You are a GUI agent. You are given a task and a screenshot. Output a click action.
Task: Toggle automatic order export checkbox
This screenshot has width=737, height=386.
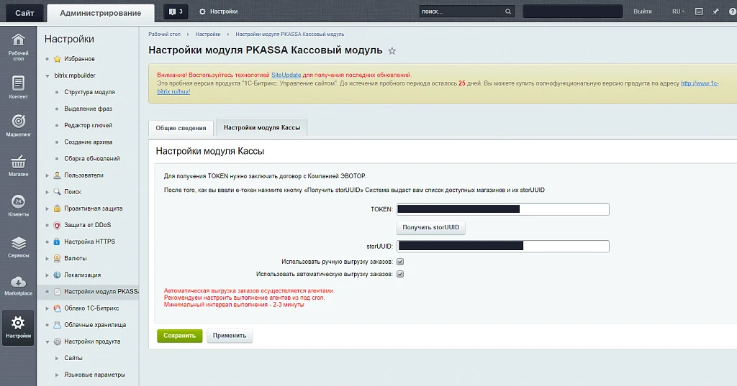click(x=400, y=274)
